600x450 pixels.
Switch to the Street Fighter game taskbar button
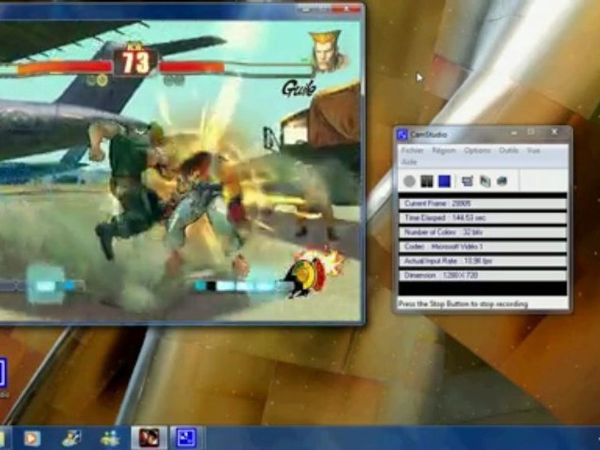(149, 438)
